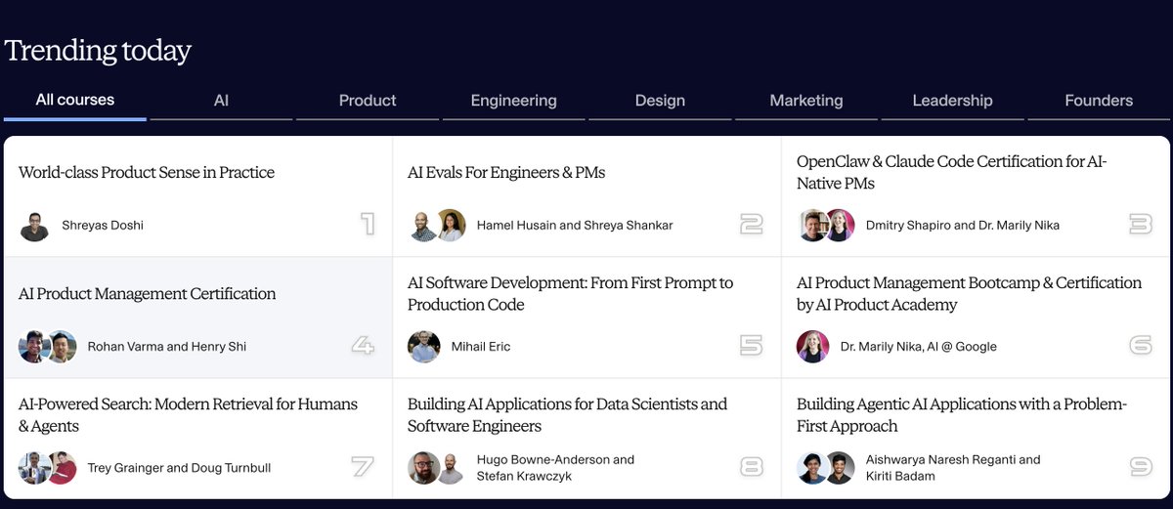Click Dmitry Shapiro and Marily Nika avatars
Viewport: 1173px width, 509px height.
point(826,226)
